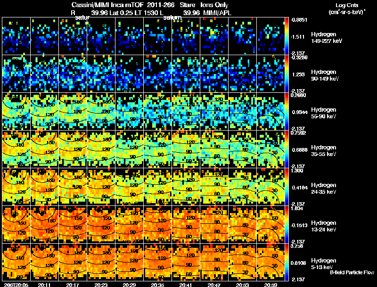Open the 20:53 panel in the Hydrogen 55-90 keV row

242,112
